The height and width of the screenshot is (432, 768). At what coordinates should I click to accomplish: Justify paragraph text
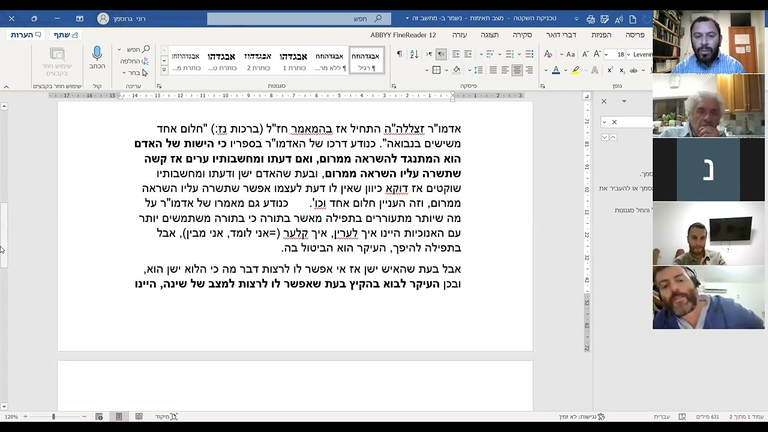pyautogui.click(x=493, y=70)
